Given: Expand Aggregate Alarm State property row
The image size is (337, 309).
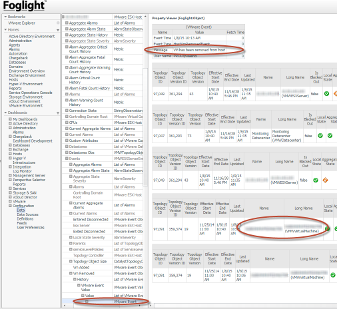Looking at the screenshot, I should click(x=67, y=29).
